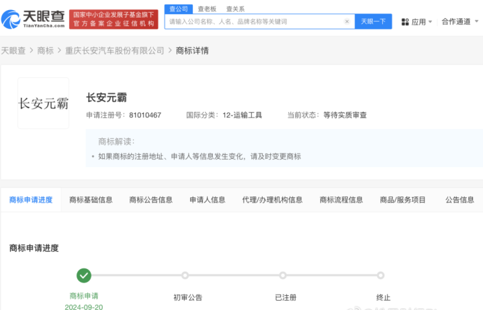Switch to the 商标申请进度 tab
The height and width of the screenshot is (310, 483).
click(x=31, y=200)
